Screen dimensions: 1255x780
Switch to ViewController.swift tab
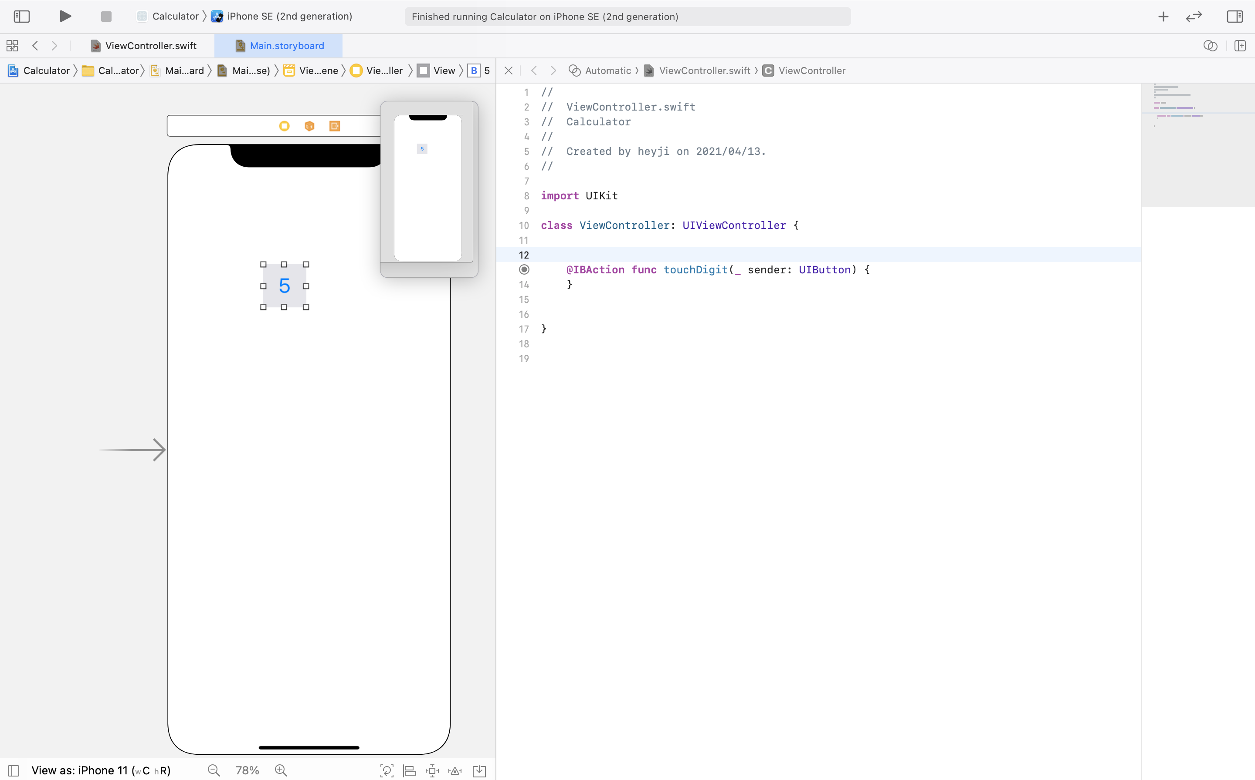[x=150, y=45]
